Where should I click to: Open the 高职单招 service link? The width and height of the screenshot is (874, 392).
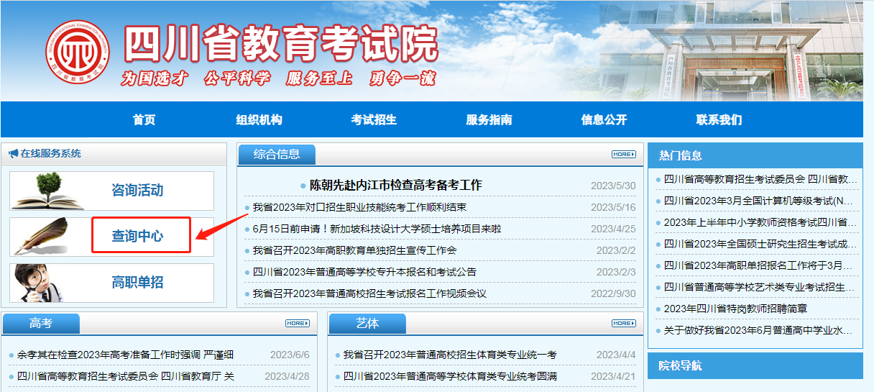[x=137, y=282]
